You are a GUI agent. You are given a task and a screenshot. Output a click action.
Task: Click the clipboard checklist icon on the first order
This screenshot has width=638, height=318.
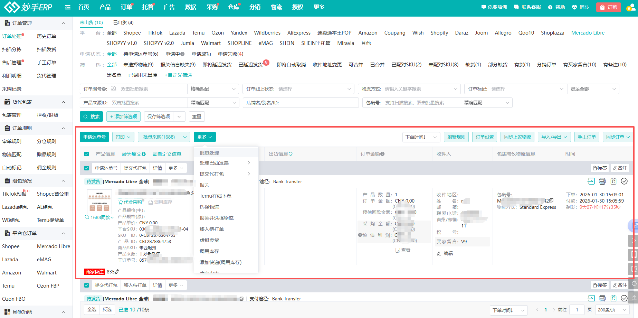pos(613,181)
